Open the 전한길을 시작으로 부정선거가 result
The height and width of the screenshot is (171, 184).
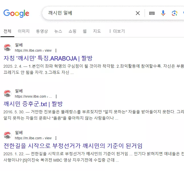pos(73,146)
